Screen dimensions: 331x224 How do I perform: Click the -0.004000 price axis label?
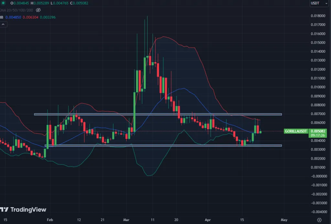point(319,212)
